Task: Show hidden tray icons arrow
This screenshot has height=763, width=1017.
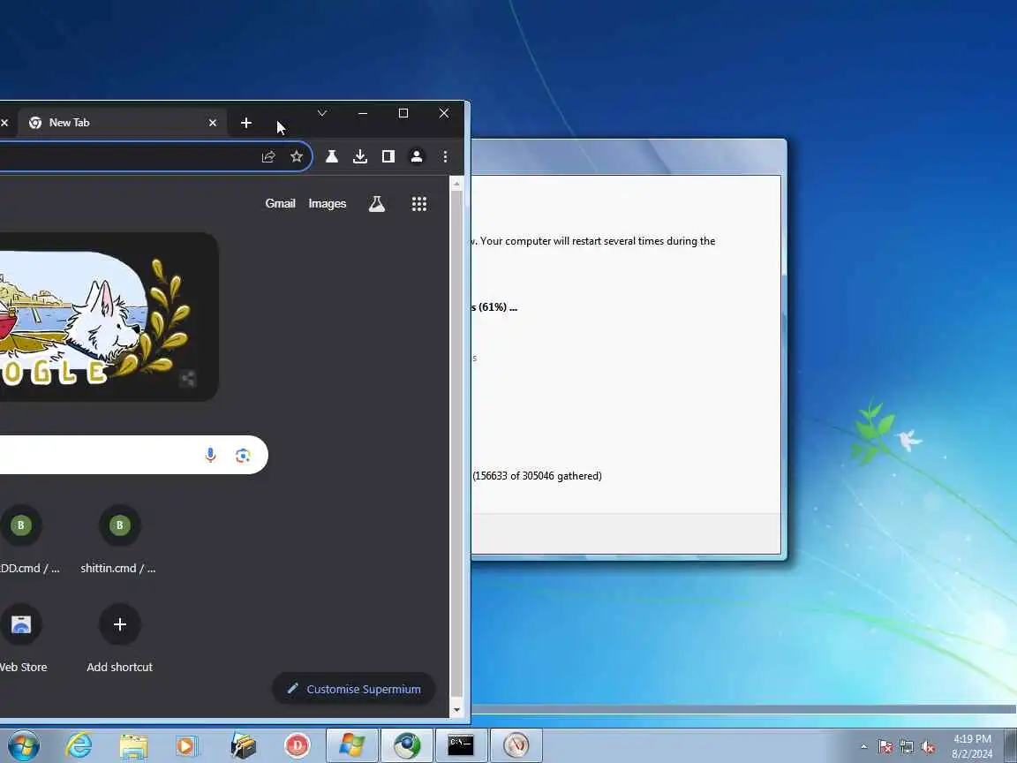Action: point(863,747)
